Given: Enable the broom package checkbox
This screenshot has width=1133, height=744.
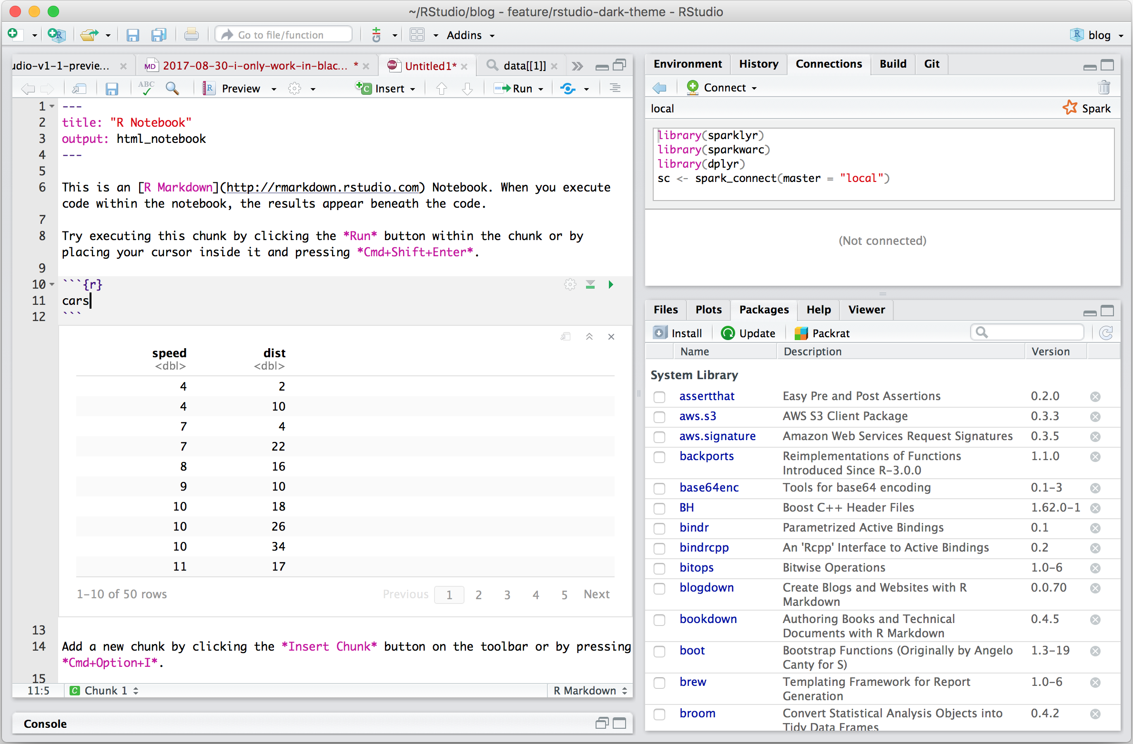Looking at the screenshot, I should click(659, 714).
